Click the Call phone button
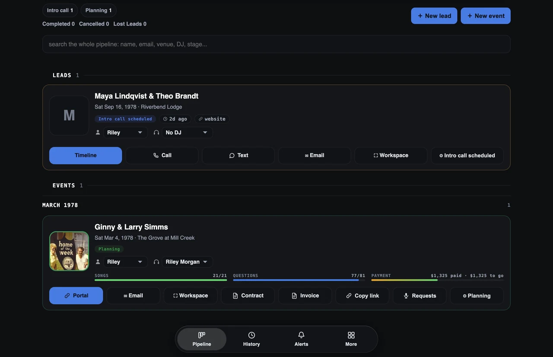The width and height of the screenshot is (553, 357). 162,155
